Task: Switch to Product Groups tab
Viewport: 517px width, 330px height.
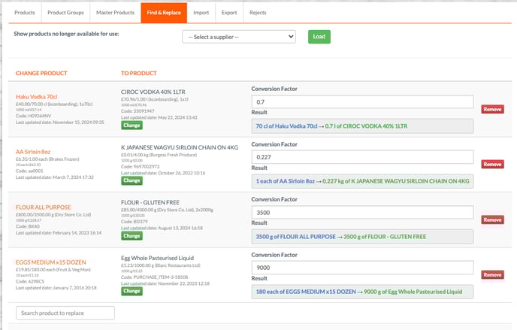Action: pyautogui.click(x=65, y=13)
